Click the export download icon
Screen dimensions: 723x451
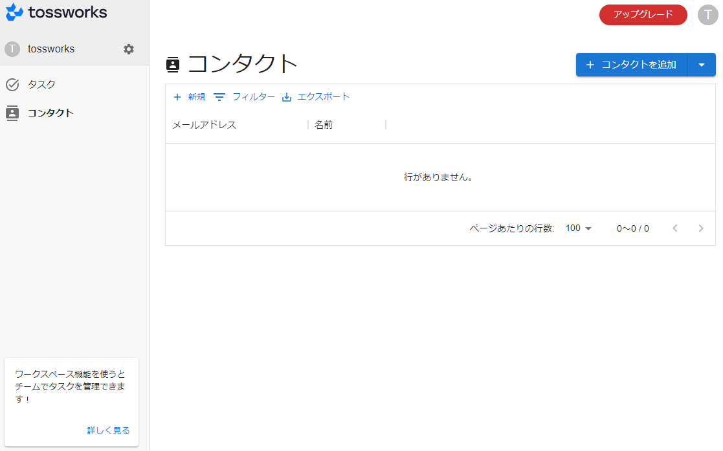287,97
